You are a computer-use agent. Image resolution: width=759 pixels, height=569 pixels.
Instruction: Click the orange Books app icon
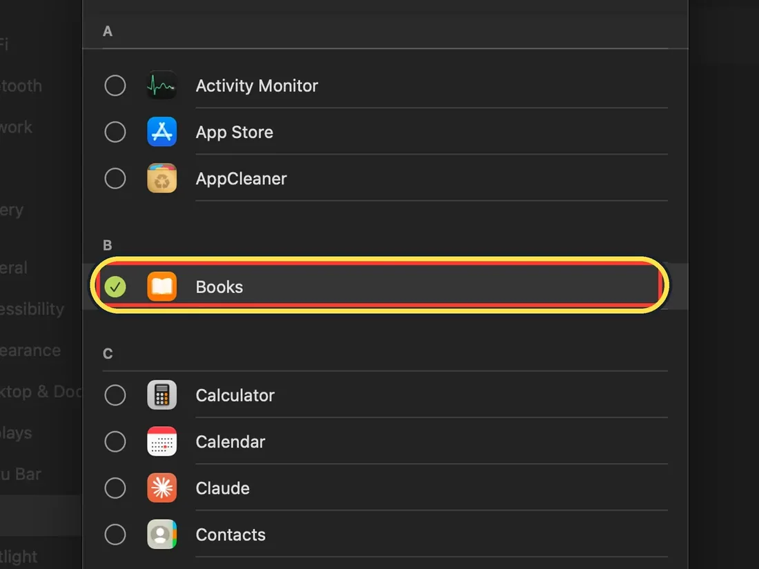point(161,287)
